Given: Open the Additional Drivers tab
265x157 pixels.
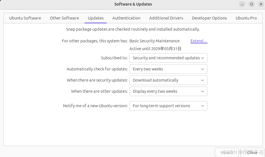Looking at the screenshot, I should coord(166,18).
